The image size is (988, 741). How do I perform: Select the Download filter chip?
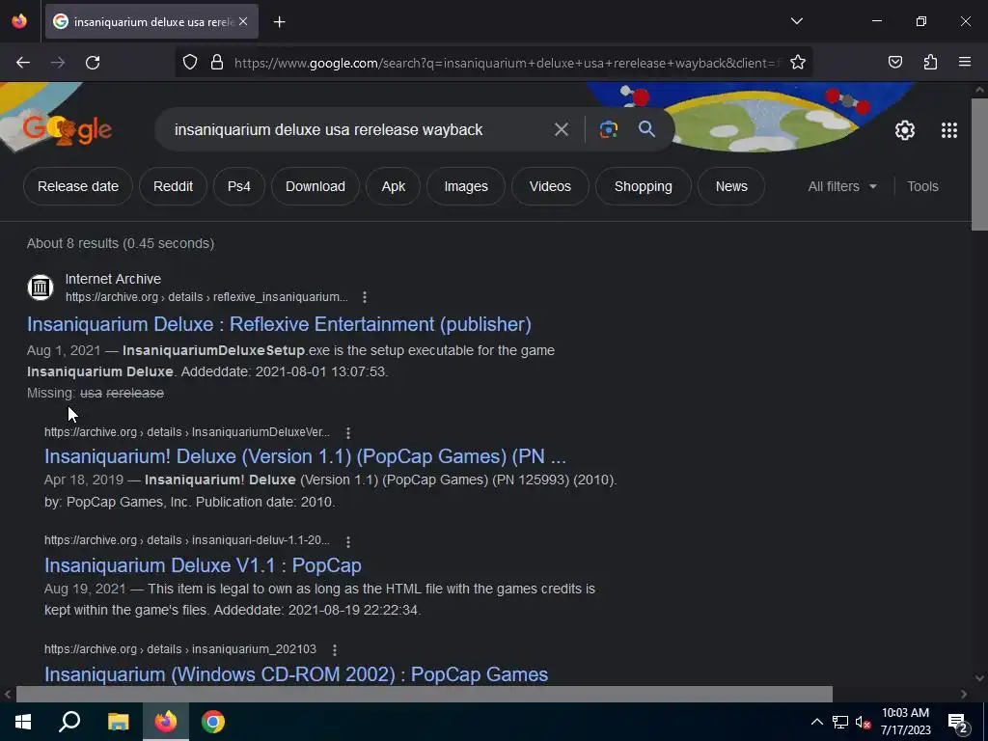pyautogui.click(x=316, y=186)
